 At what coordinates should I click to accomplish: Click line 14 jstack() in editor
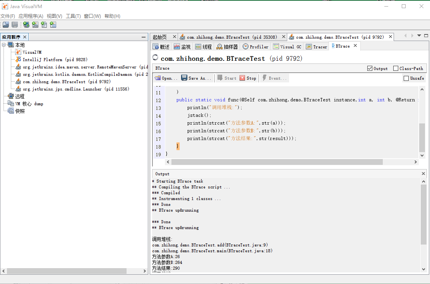click(x=199, y=115)
